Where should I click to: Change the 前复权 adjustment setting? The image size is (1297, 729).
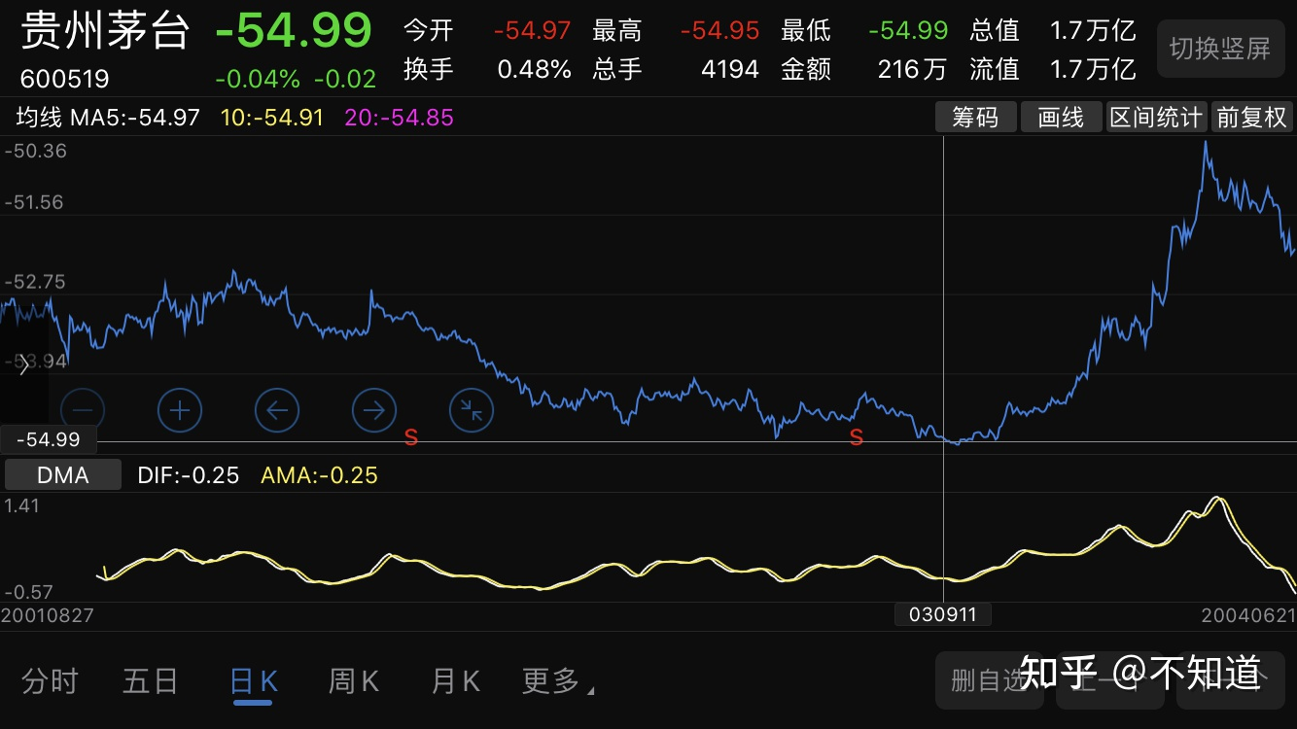click(1251, 118)
